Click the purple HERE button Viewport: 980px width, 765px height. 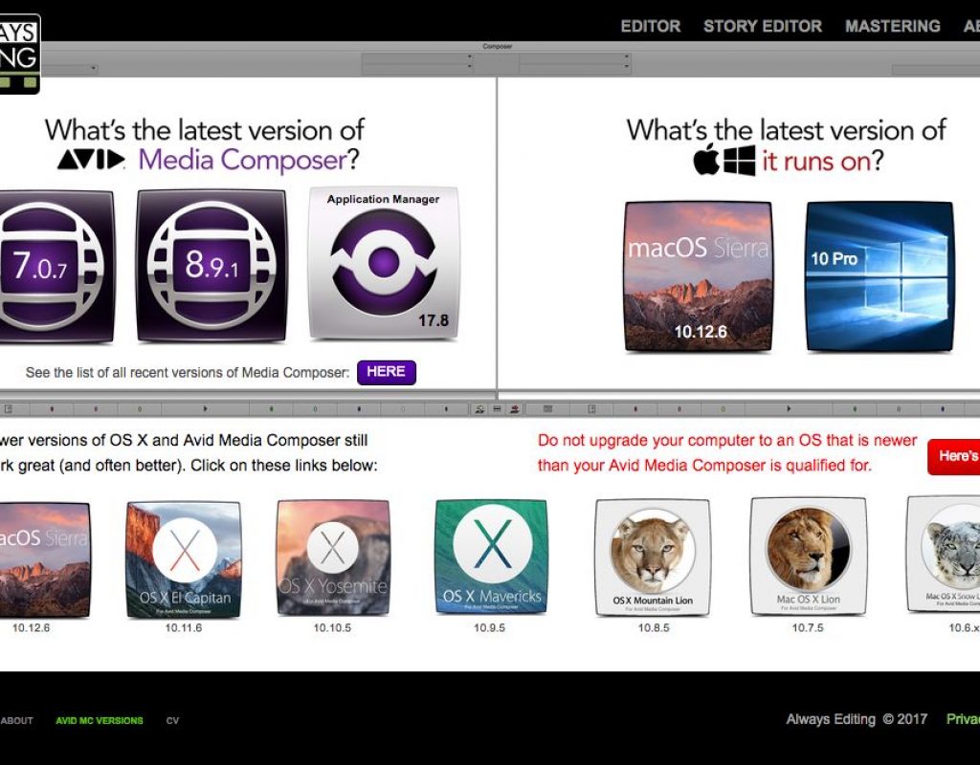tap(387, 372)
